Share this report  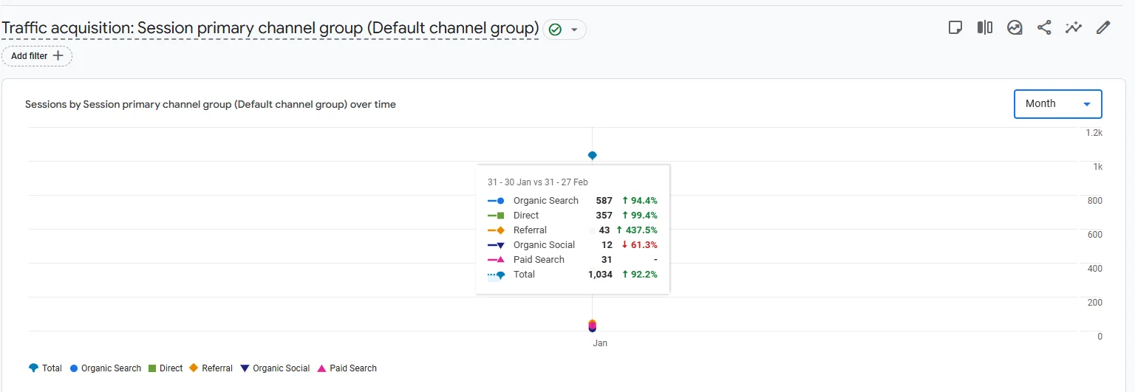pyautogui.click(x=1044, y=28)
